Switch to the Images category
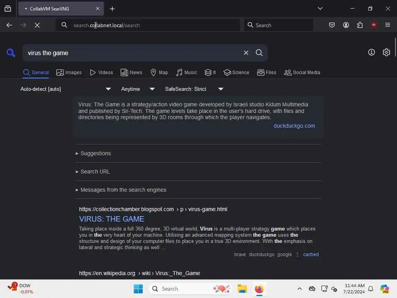 coord(69,73)
